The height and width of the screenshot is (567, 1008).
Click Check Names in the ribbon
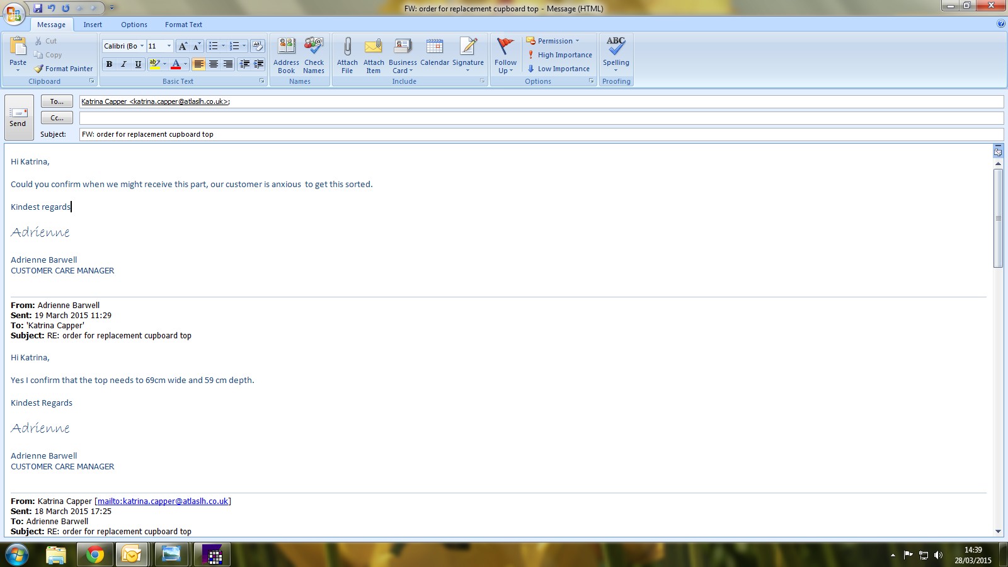[314, 55]
